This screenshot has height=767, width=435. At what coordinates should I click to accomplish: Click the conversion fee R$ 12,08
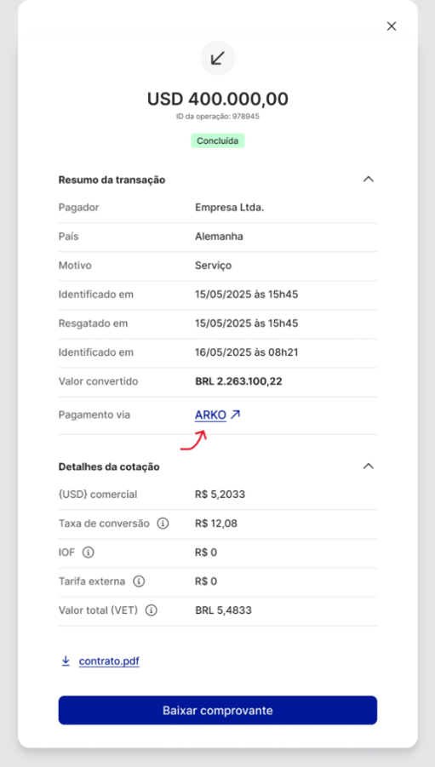click(216, 524)
